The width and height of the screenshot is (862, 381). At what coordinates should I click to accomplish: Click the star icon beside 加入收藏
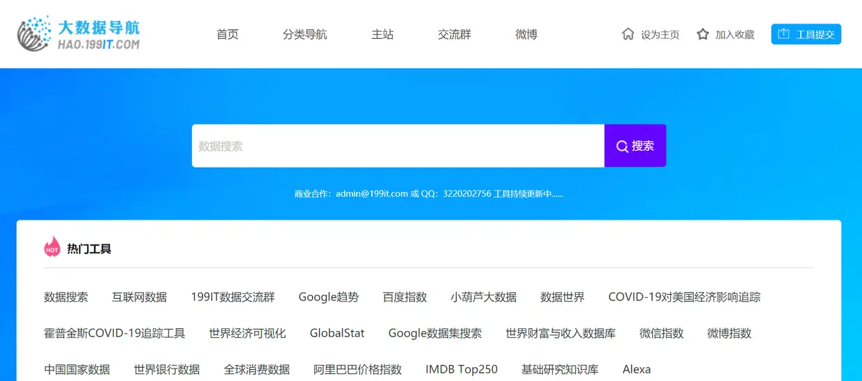(x=703, y=34)
